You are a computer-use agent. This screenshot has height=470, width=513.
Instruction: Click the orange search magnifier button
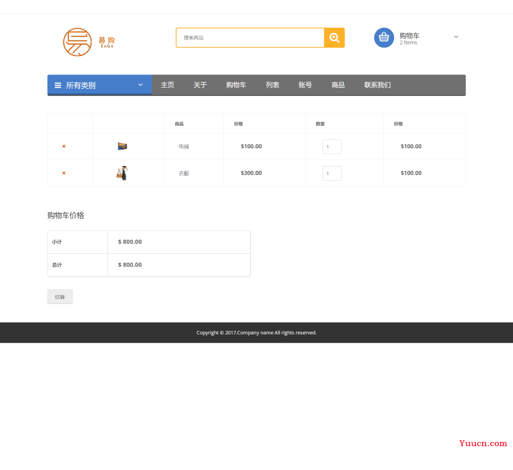(x=334, y=38)
